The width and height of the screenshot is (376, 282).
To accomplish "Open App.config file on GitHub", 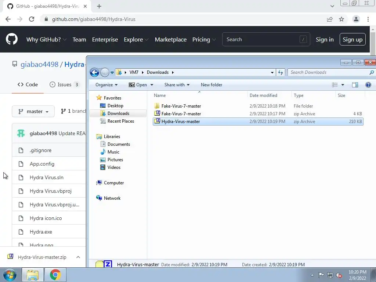I will tap(42, 164).
